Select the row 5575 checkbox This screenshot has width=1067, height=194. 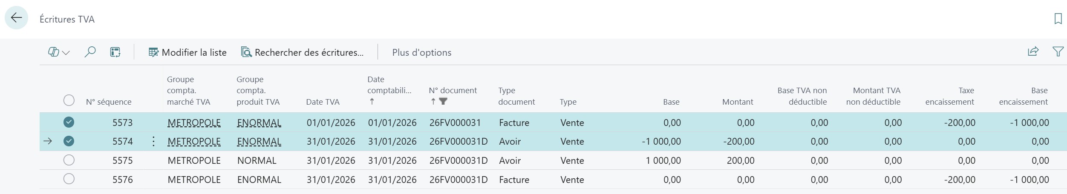(x=69, y=160)
